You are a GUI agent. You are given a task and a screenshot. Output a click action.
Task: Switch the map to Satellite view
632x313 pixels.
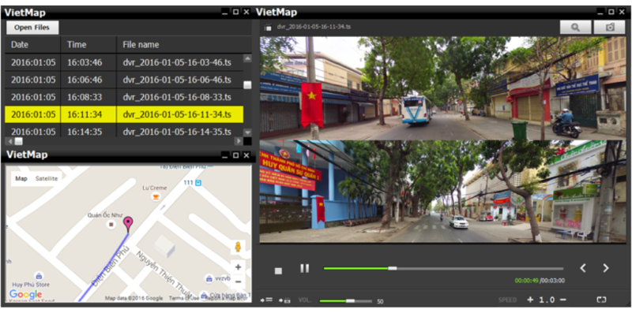(x=47, y=179)
